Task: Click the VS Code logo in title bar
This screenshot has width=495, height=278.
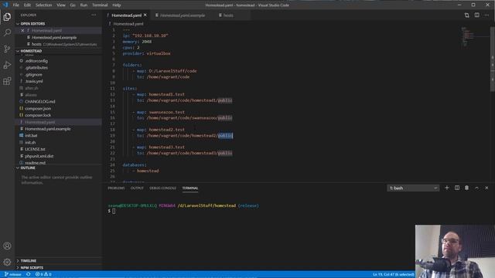Action: [5, 5]
